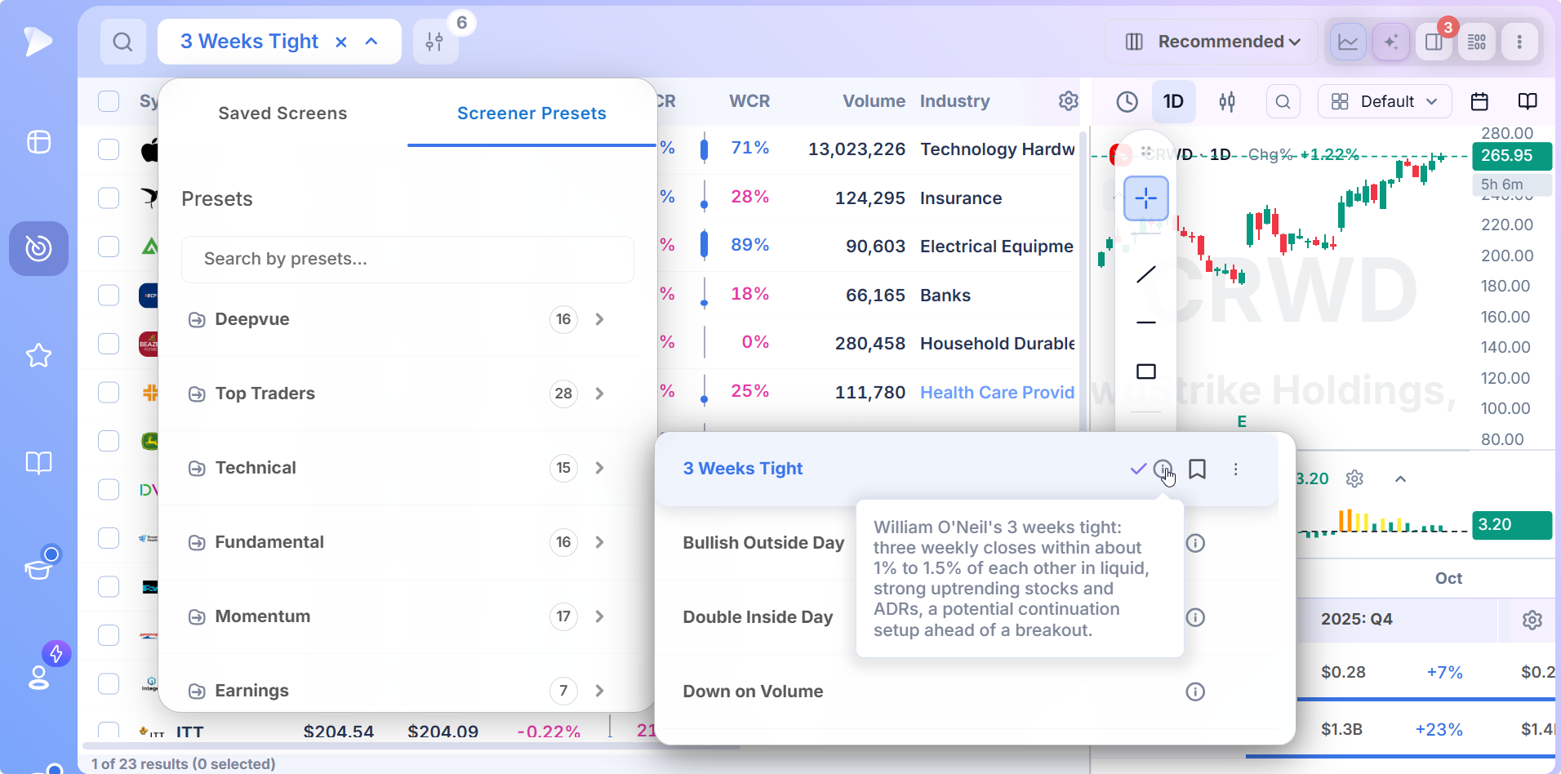Select the rectangle drawing tool
This screenshot has width=1561, height=774.
pos(1146,371)
